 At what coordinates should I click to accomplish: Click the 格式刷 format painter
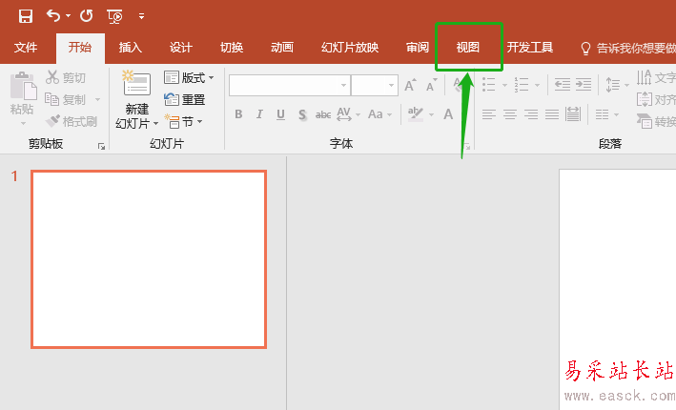72,122
